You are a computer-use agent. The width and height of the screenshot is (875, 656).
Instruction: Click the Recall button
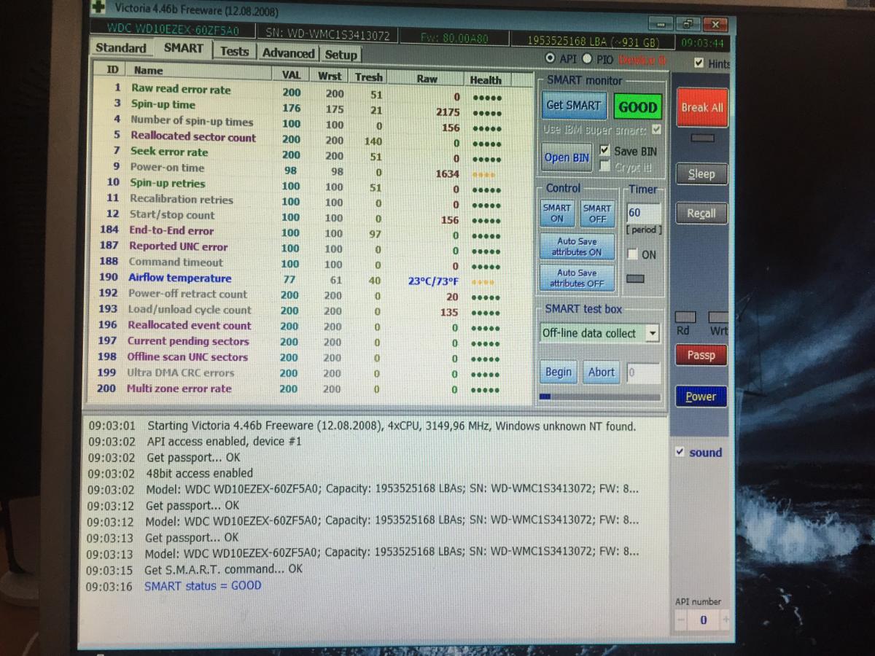pyautogui.click(x=701, y=214)
